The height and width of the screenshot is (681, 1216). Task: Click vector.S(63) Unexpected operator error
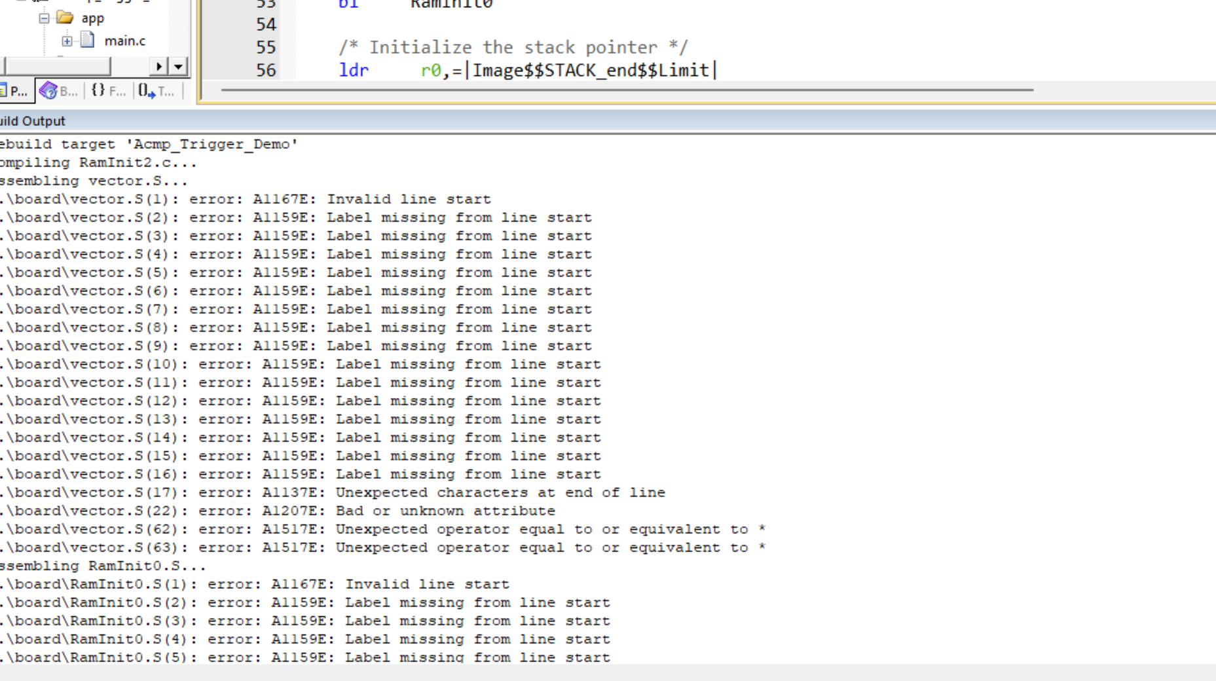383,547
